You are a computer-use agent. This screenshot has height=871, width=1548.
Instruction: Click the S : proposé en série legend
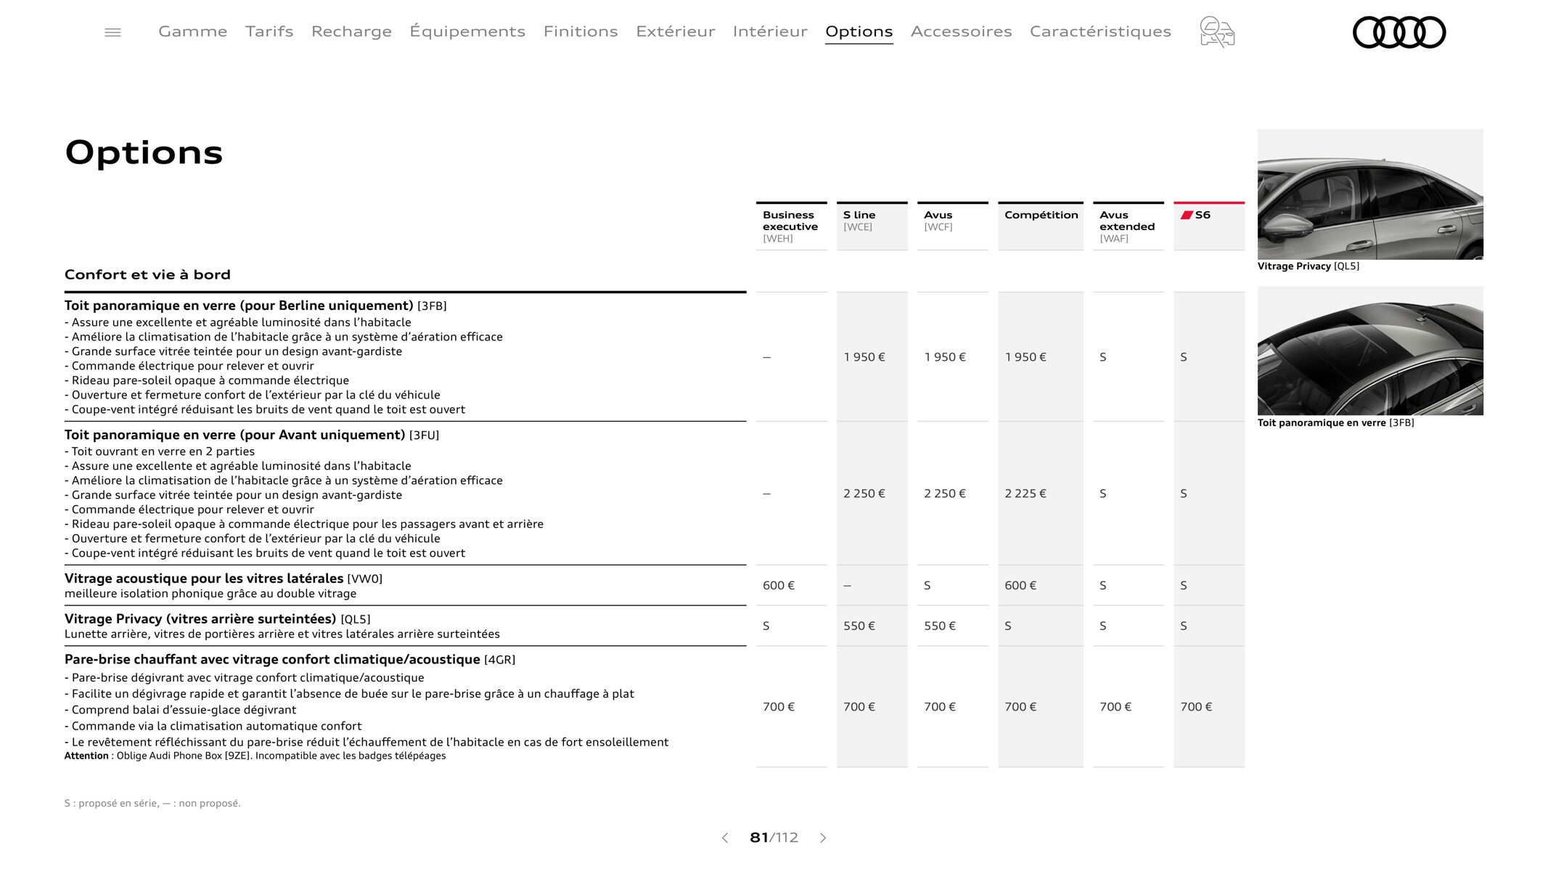152,803
